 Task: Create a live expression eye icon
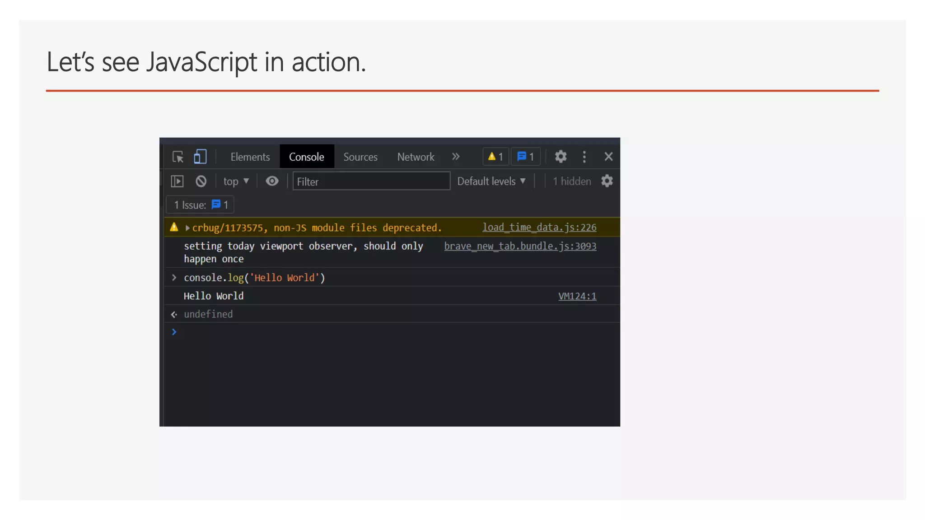[272, 181]
